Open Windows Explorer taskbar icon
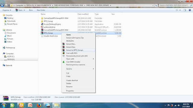The width and height of the screenshot is (193, 108). tap(56, 105)
